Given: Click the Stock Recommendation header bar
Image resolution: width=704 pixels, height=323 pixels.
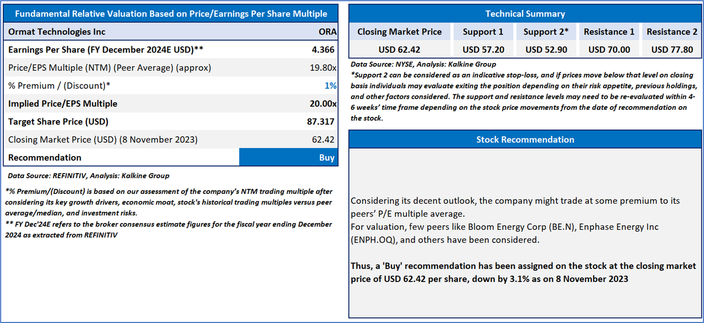Looking at the screenshot, I should (x=525, y=139).
